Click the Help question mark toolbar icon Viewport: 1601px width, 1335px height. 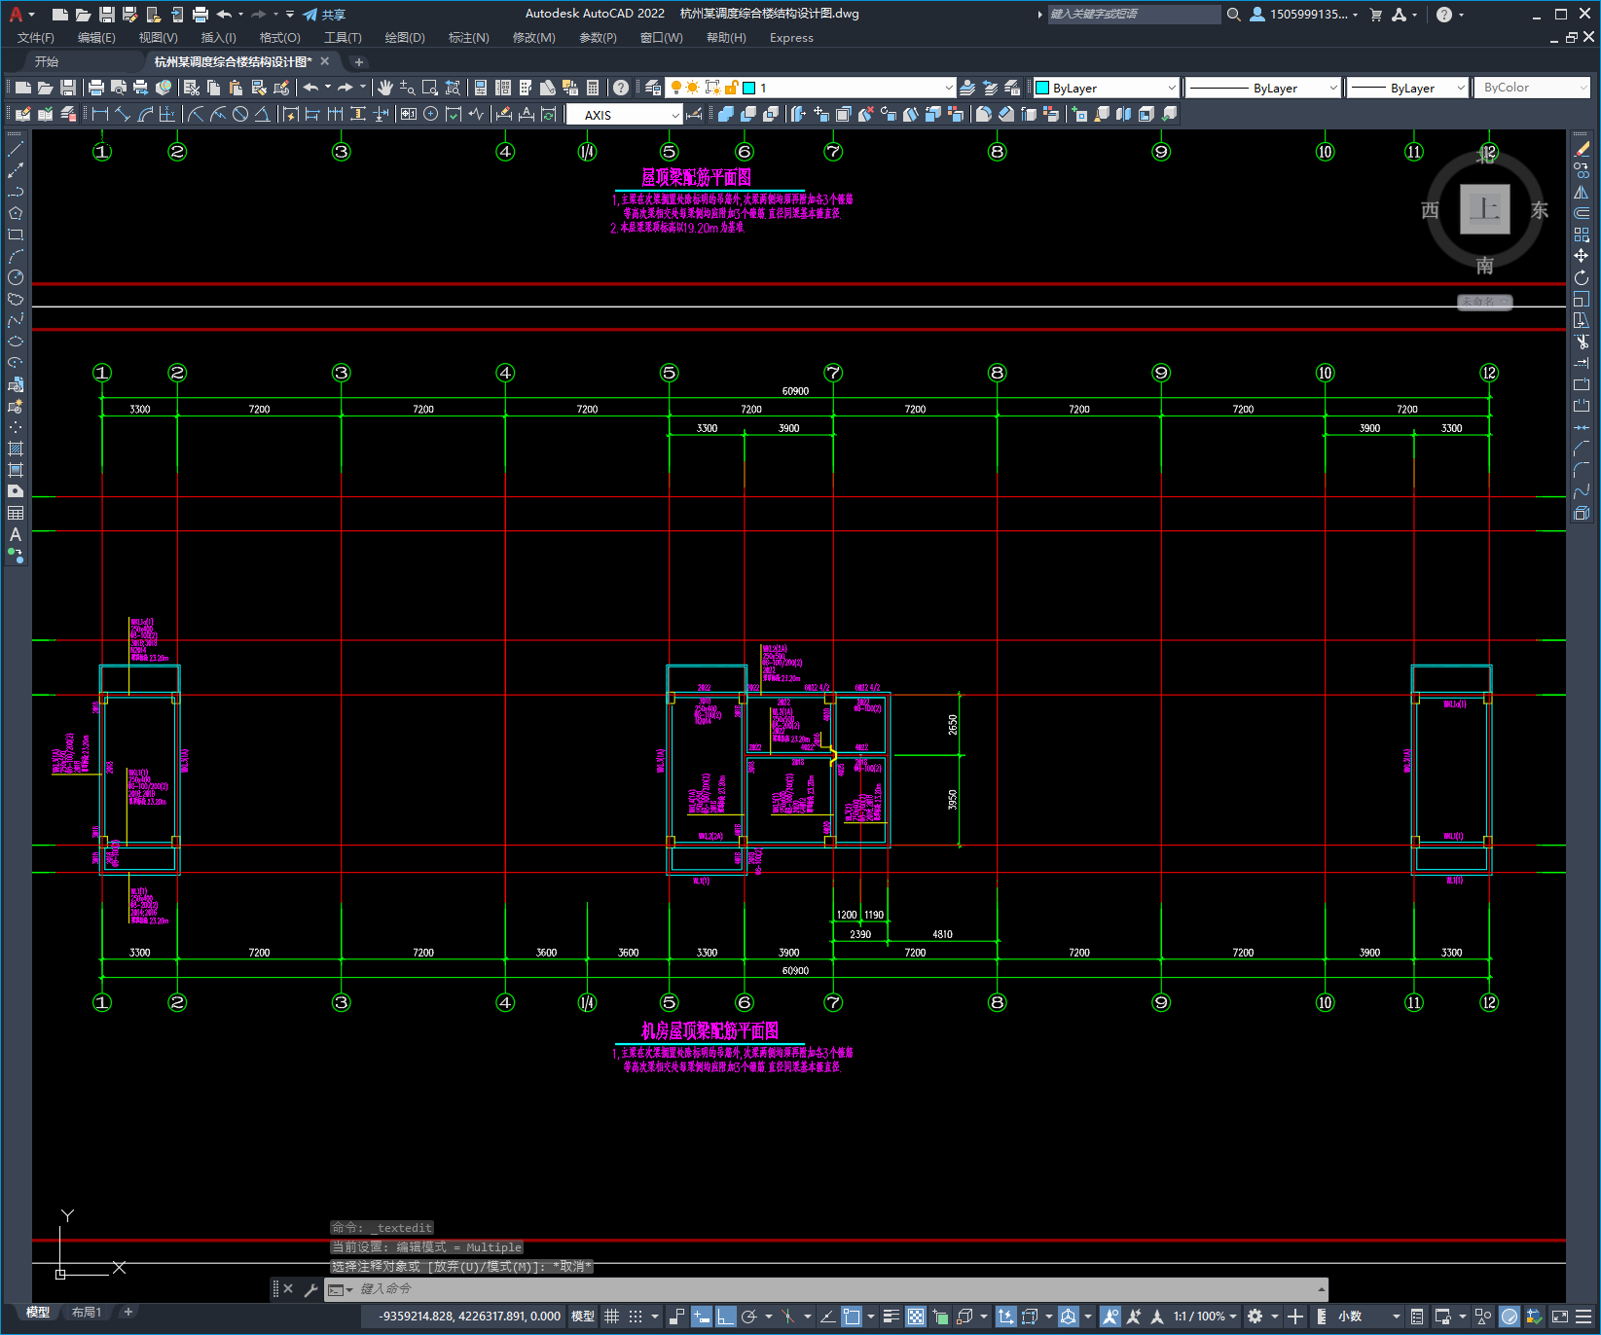pos(621,88)
